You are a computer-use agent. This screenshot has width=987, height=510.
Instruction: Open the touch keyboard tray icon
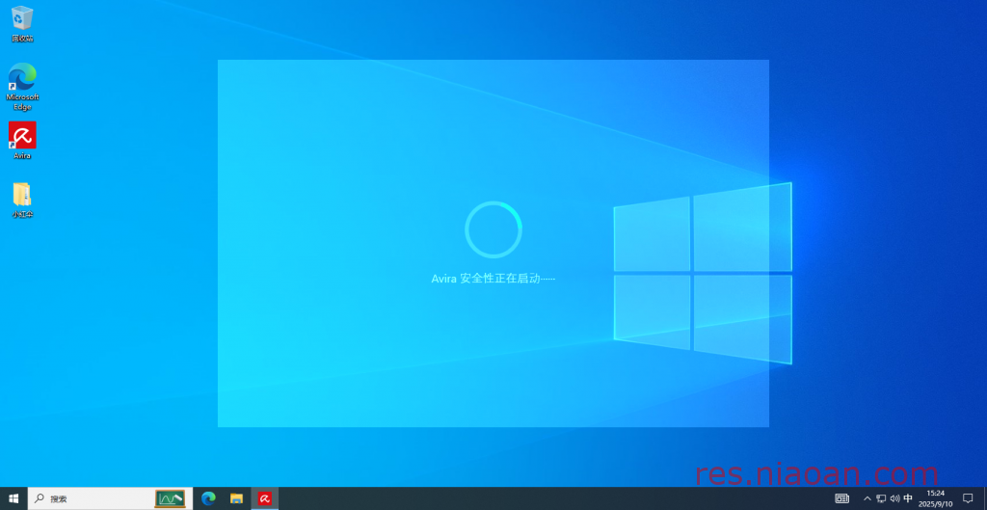click(x=841, y=498)
